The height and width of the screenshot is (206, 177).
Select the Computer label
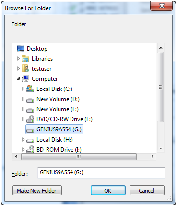(45, 79)
